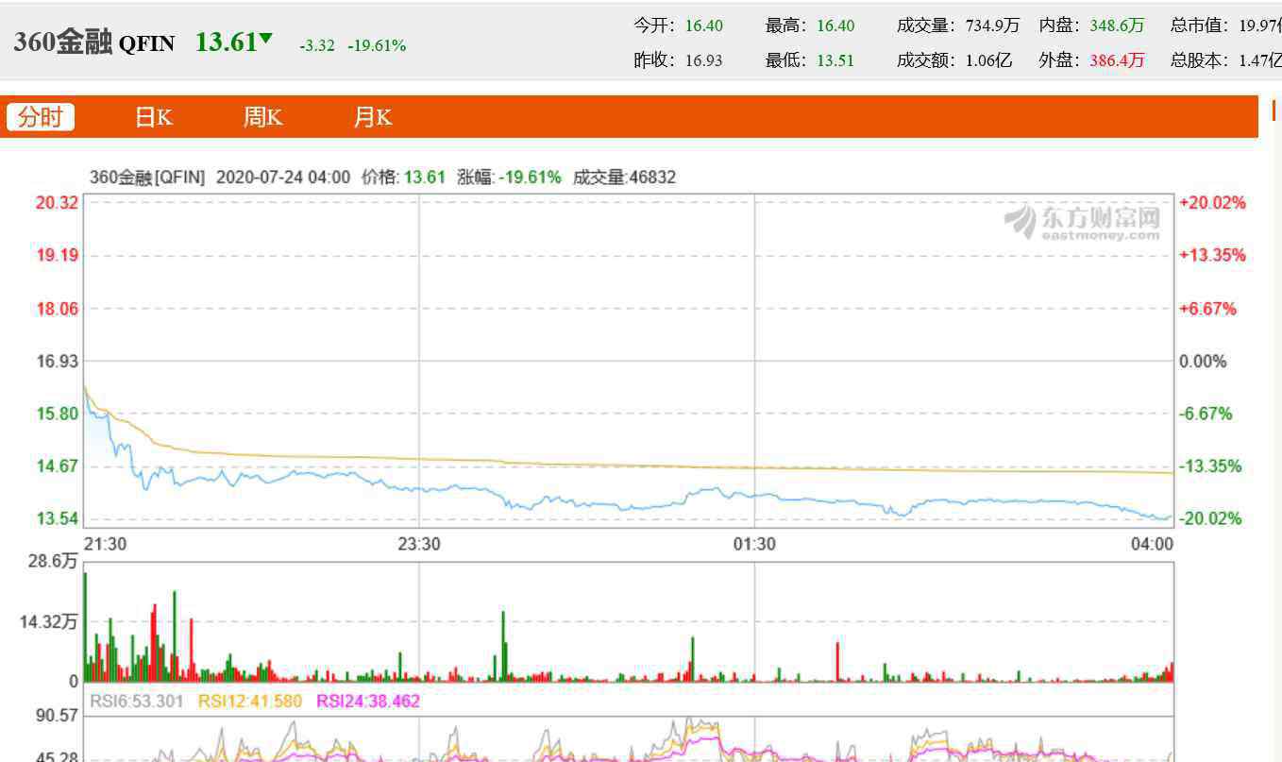Viewport: 1282px width, 762px height.
Task: Click the tallest green volume bar at open
Action: [x=85, y=627]
